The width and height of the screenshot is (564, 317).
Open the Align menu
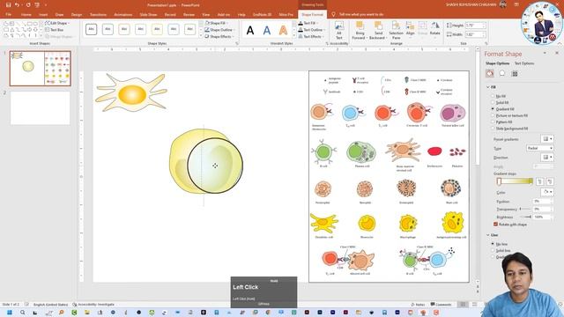click(x=411, y=29)
